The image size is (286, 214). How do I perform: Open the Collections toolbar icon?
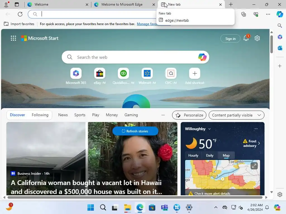[244, 14]
